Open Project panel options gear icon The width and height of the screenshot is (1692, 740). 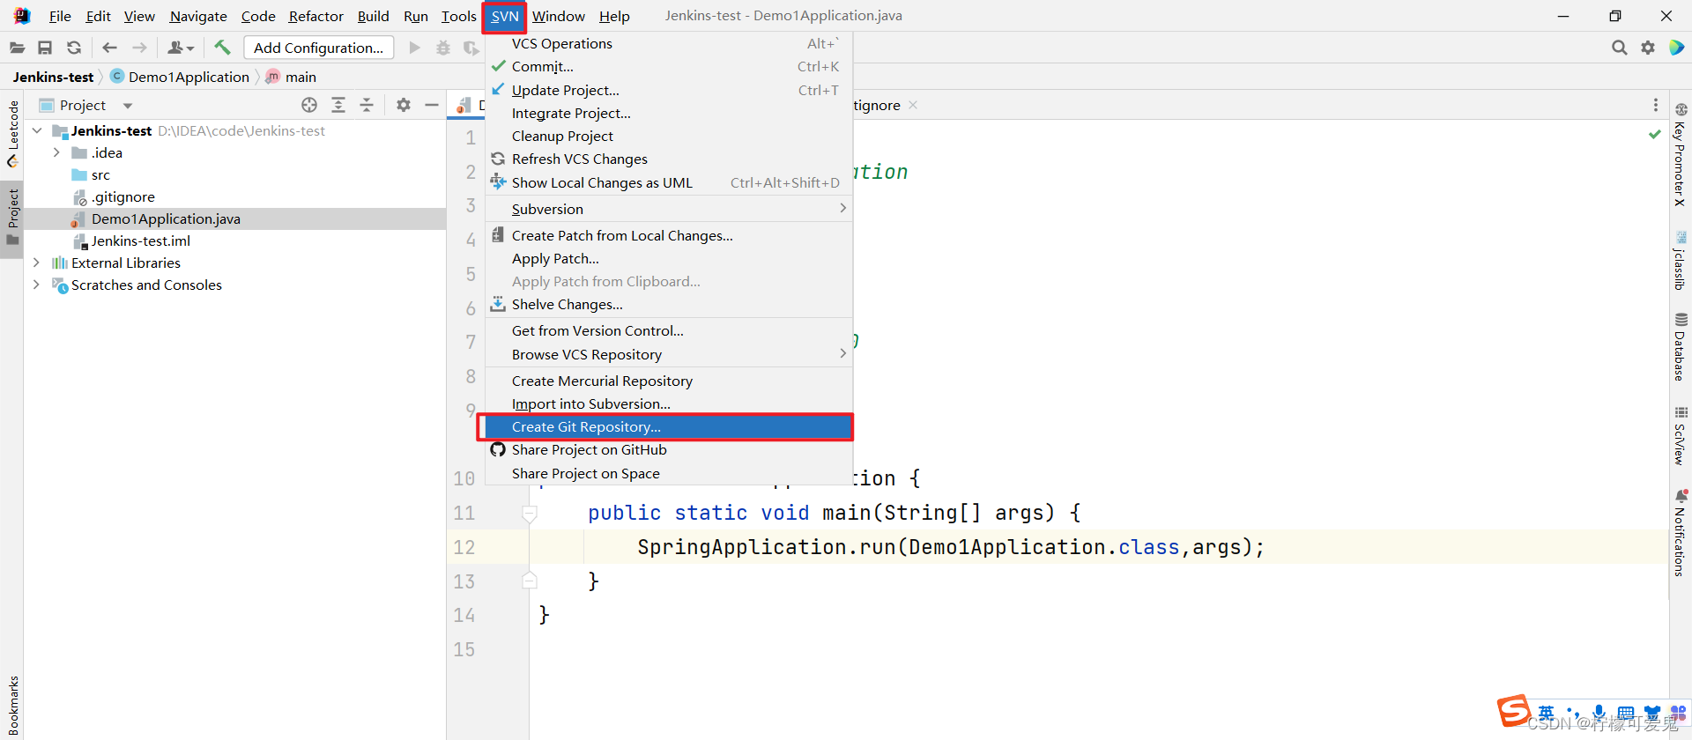[x=404, y=105]
